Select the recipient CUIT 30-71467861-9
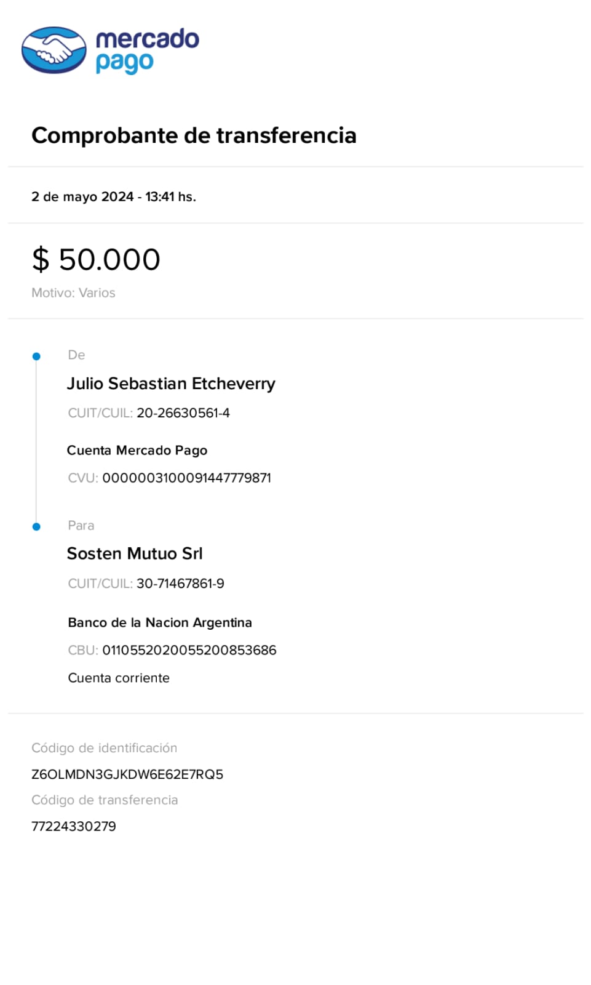Viewport: 591px width, 985px height. pos(180,584)
